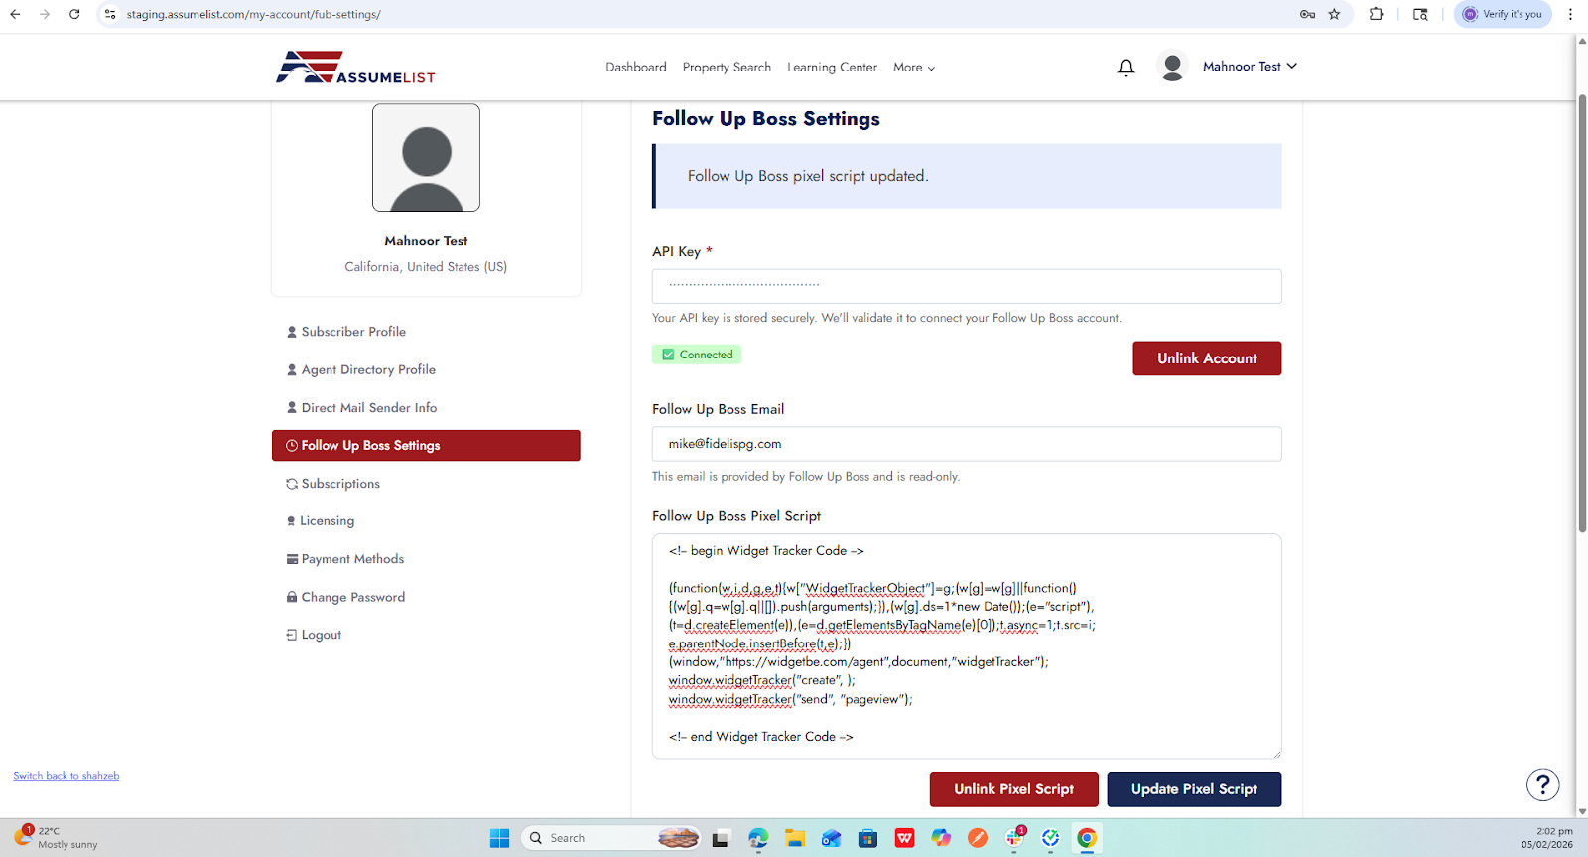
Task: Click 'California, United States (US)' text
Action: (x=426, y=267)
